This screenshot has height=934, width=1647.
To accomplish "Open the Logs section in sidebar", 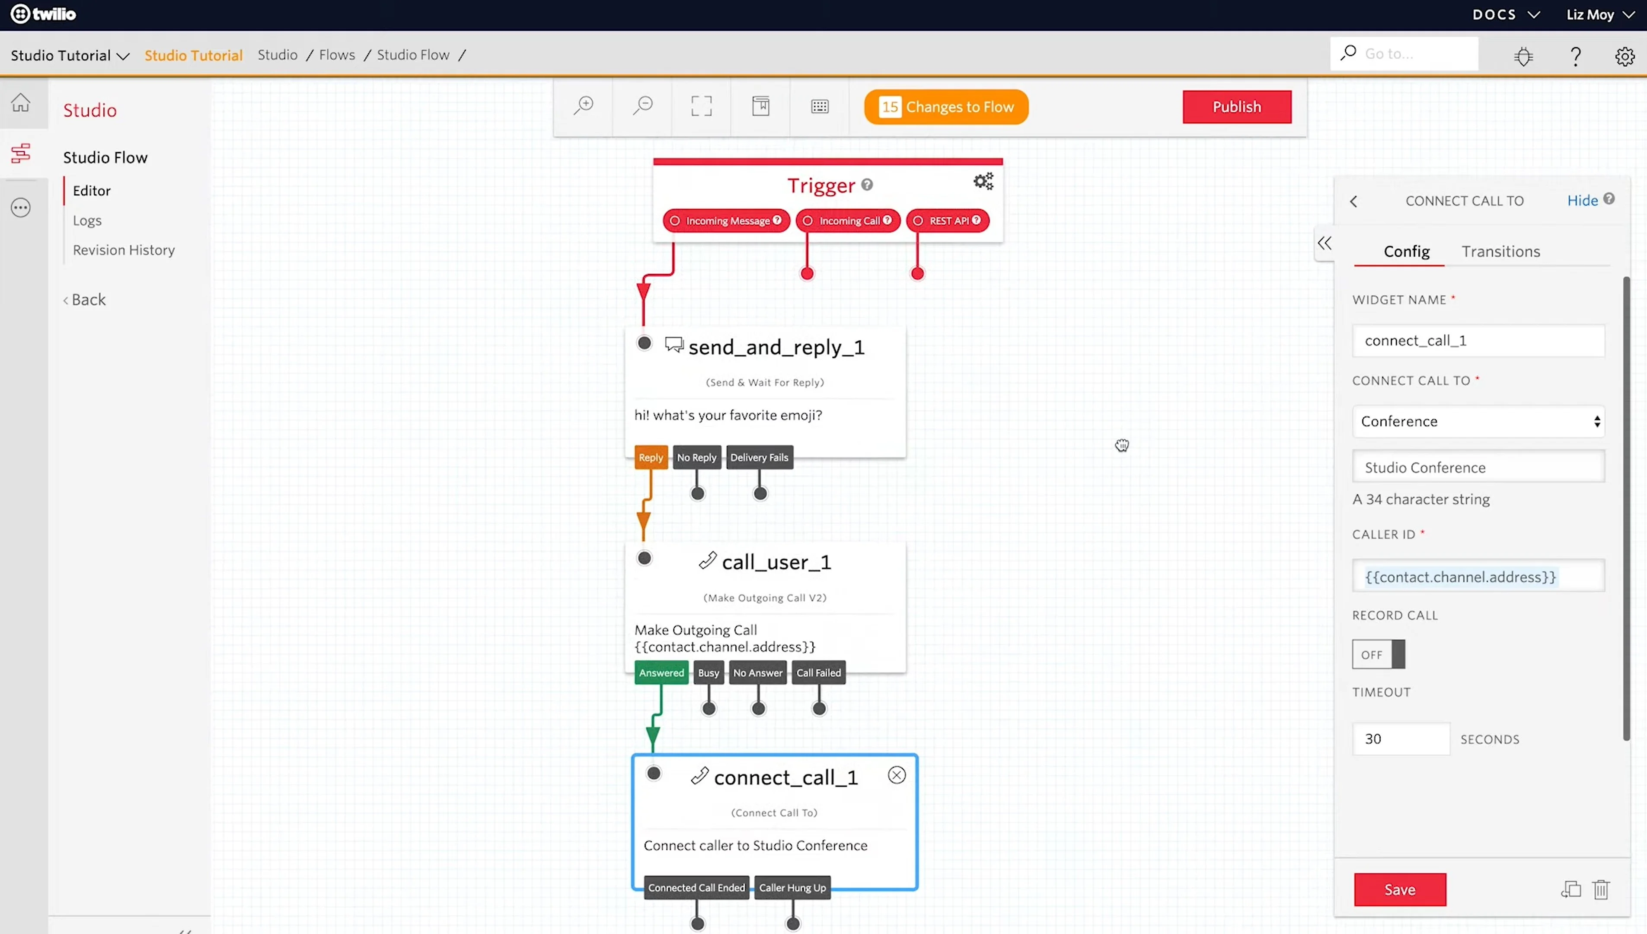I will tap(86, 220).
